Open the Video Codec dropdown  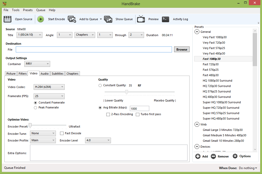coord(49,87)
